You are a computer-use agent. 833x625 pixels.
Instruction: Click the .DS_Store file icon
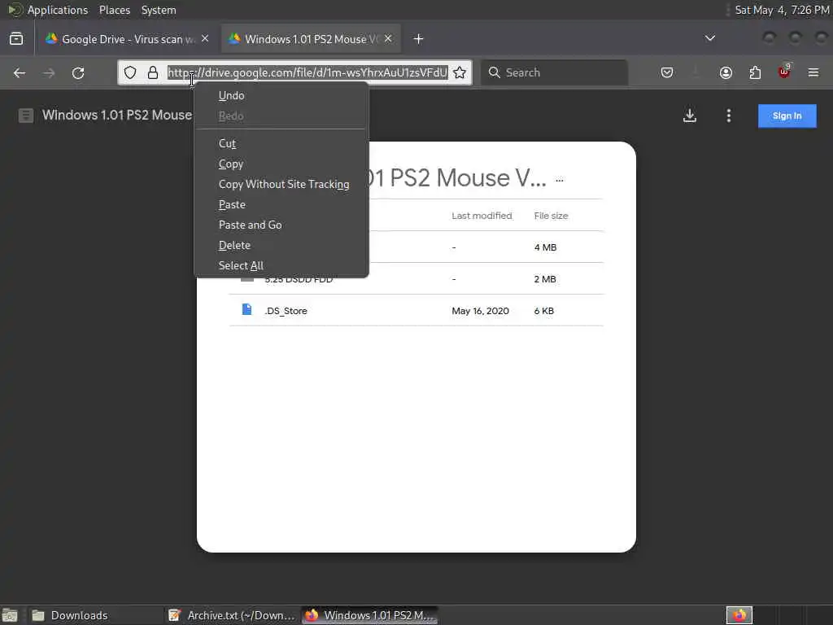tap(246, 309)
